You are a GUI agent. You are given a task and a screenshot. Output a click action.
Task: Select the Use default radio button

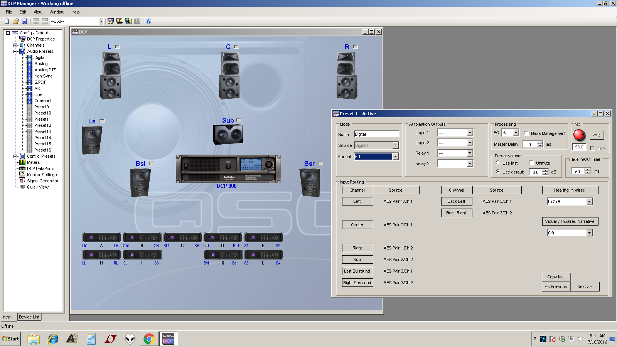tap(498, 172)
